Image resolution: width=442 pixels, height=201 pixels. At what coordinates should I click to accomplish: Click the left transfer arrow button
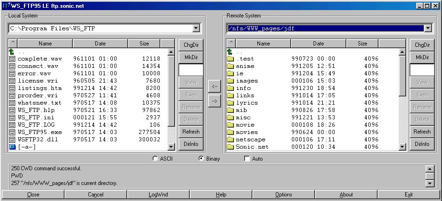coord(214,86)
